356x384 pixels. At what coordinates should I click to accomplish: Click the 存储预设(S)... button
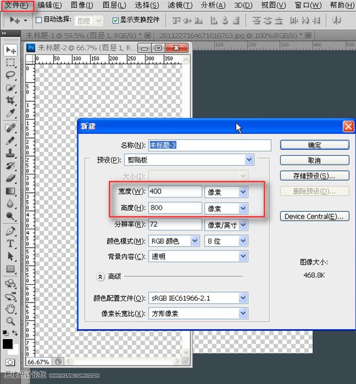[314, 176]
